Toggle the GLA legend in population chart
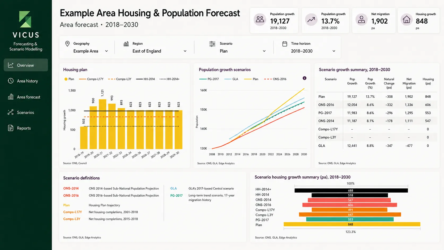 pyautogui.click(x=231, y=79)
